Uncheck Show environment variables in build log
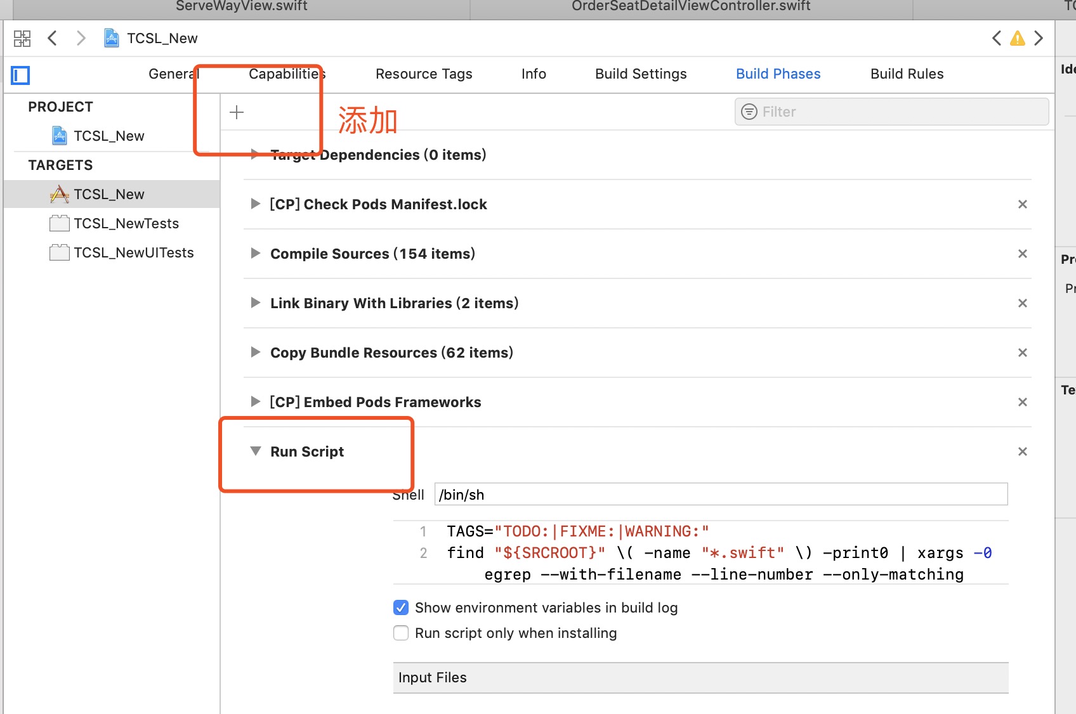 pyautogui.click(x=400, y=607)
